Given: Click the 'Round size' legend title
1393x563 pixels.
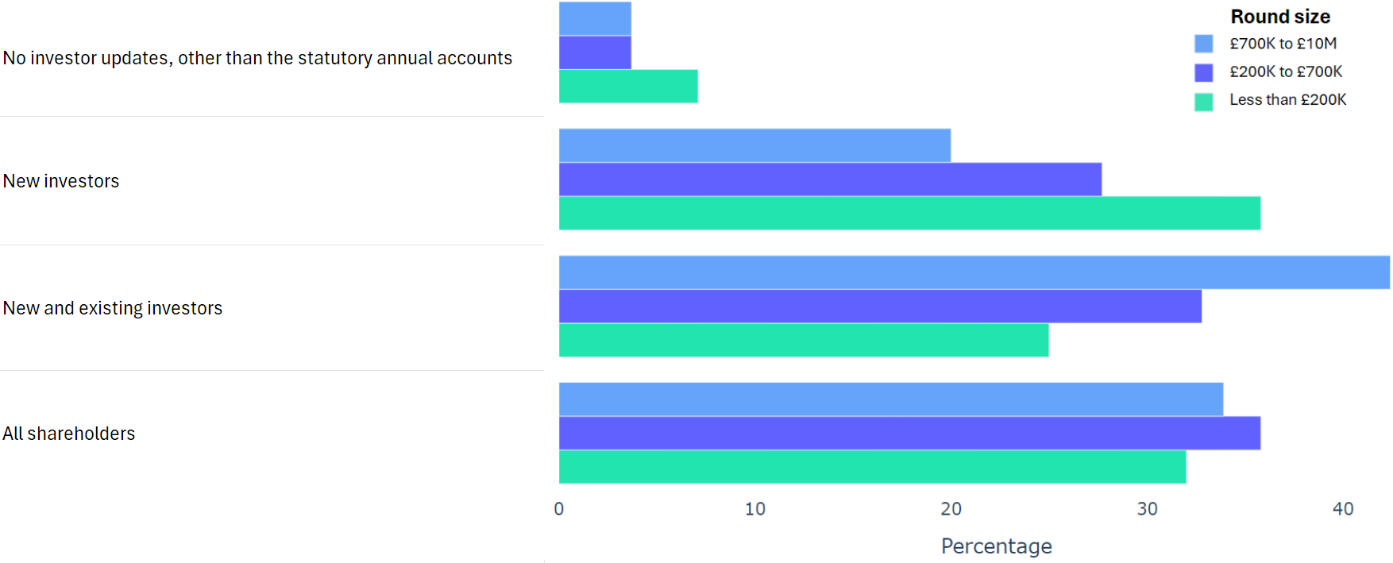Looking at the screenshot, I should click(x=1279, y=17).
